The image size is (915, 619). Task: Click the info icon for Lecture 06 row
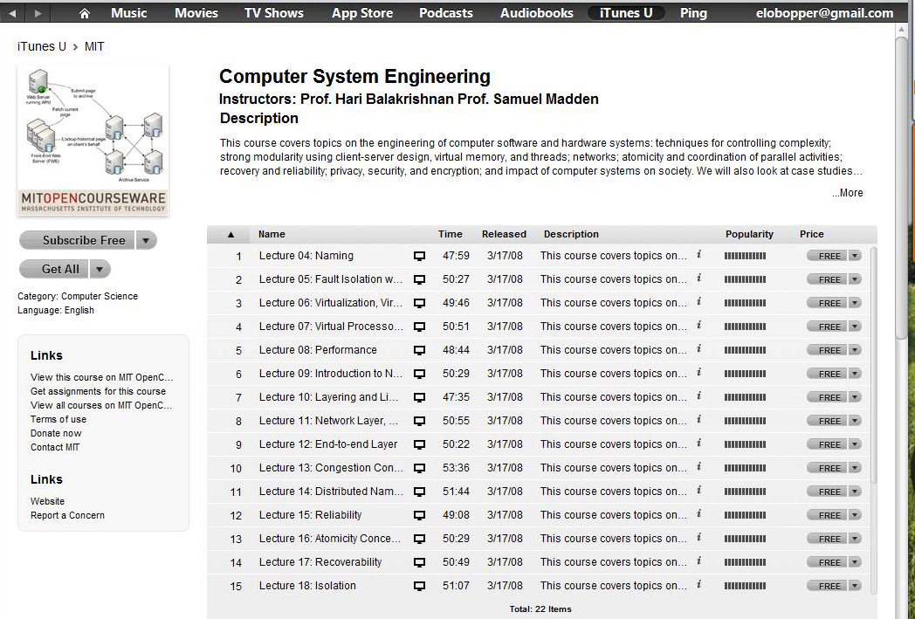pos(699,302)
